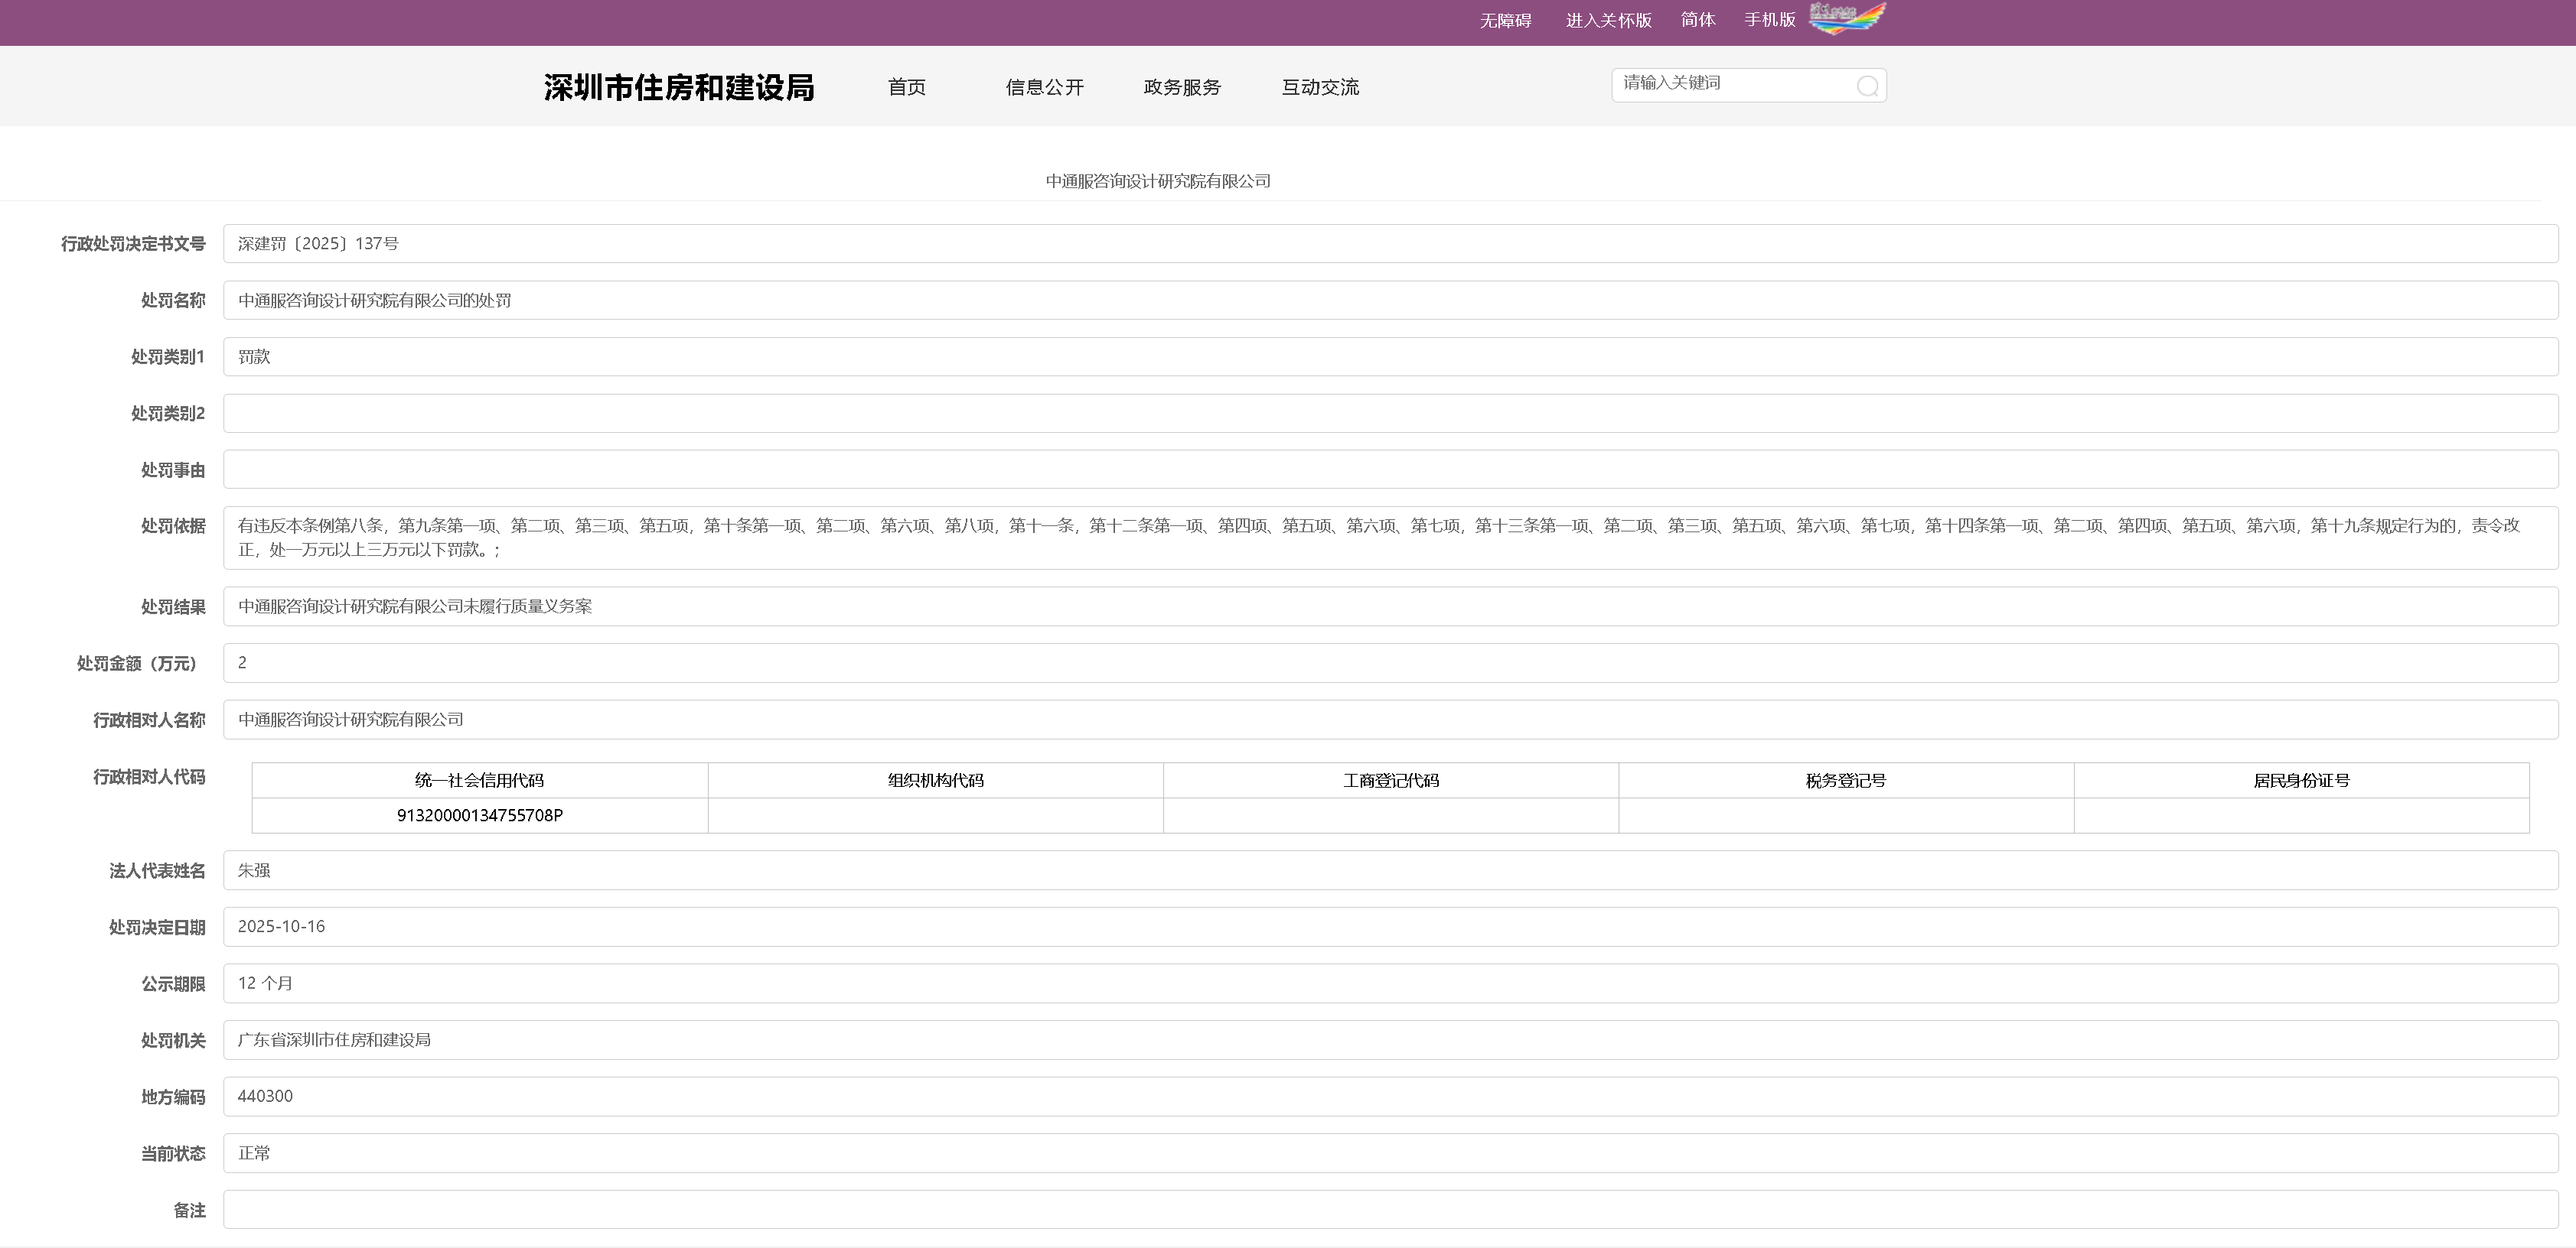
Task: Click the 无障碍 link
Action: point(1505,20)
